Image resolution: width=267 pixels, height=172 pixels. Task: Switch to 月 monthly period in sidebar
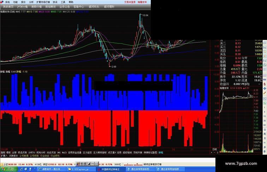click(265, 138)
